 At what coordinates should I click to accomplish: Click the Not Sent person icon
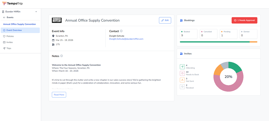(182, 80)
